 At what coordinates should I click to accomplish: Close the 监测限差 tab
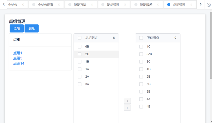pyautogui.click(x=158, y=5)
